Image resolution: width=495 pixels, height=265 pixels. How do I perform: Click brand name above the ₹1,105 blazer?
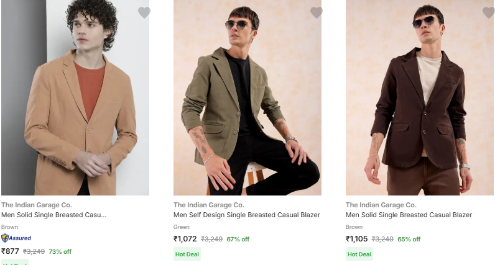point(381,205)
